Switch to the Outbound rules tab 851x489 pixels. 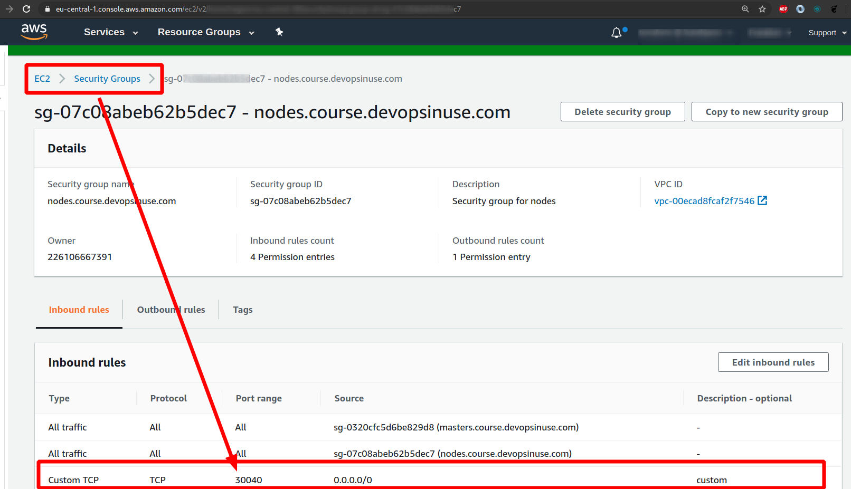point(171,310)
